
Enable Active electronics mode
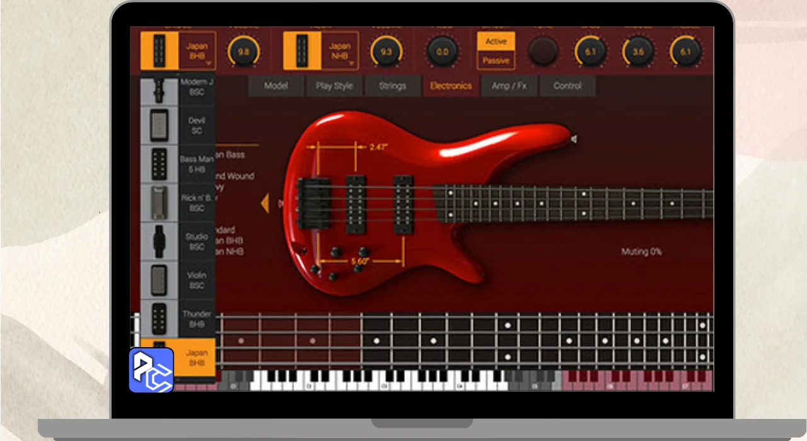496,42
